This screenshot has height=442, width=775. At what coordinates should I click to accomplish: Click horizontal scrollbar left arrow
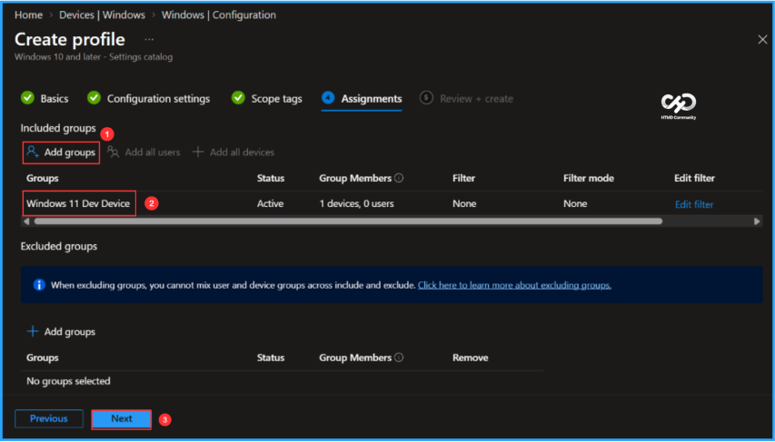(x=26, y=221)
